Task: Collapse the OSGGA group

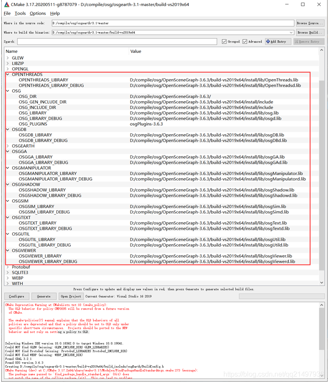Action: [x=8, y=151]
